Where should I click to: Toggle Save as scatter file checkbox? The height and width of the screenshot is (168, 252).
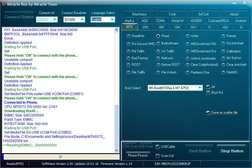click(x=208, y=113)
